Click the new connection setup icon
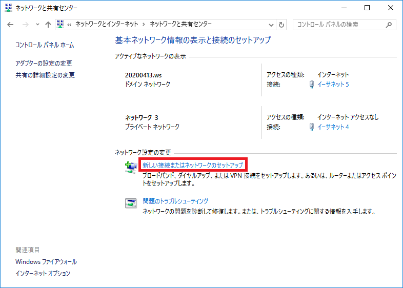Image resolution: width=403 pixels, height=288 pixels. click(131, 167)
